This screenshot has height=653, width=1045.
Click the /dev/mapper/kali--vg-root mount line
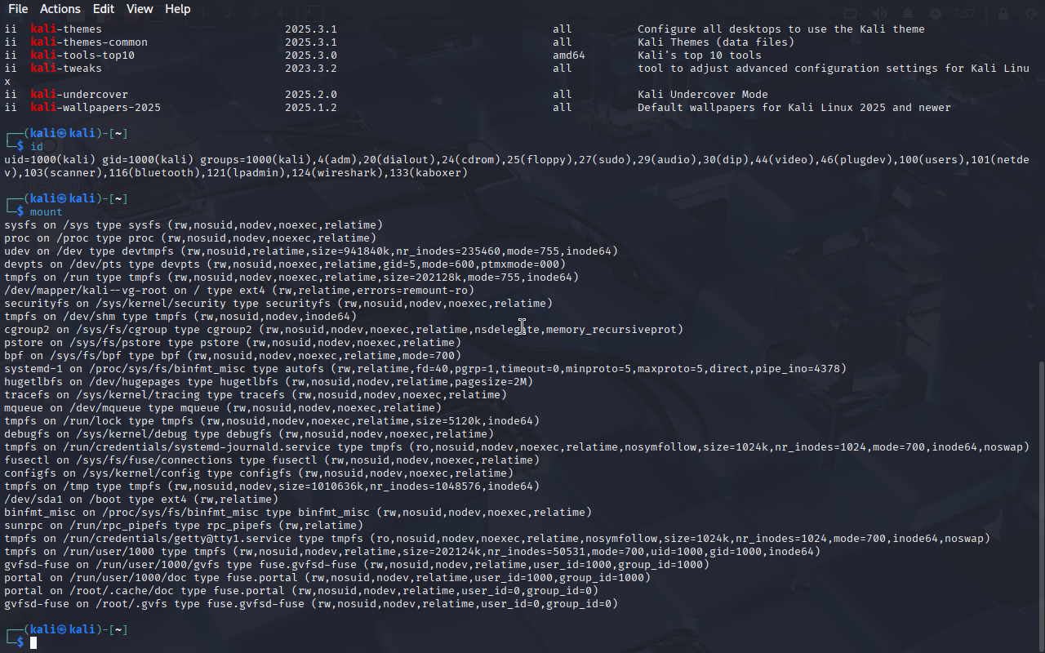(x=239, y=291)
